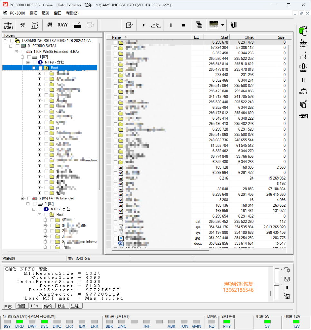
Task: Click the RESET drive icon
Action: point(303,44)
